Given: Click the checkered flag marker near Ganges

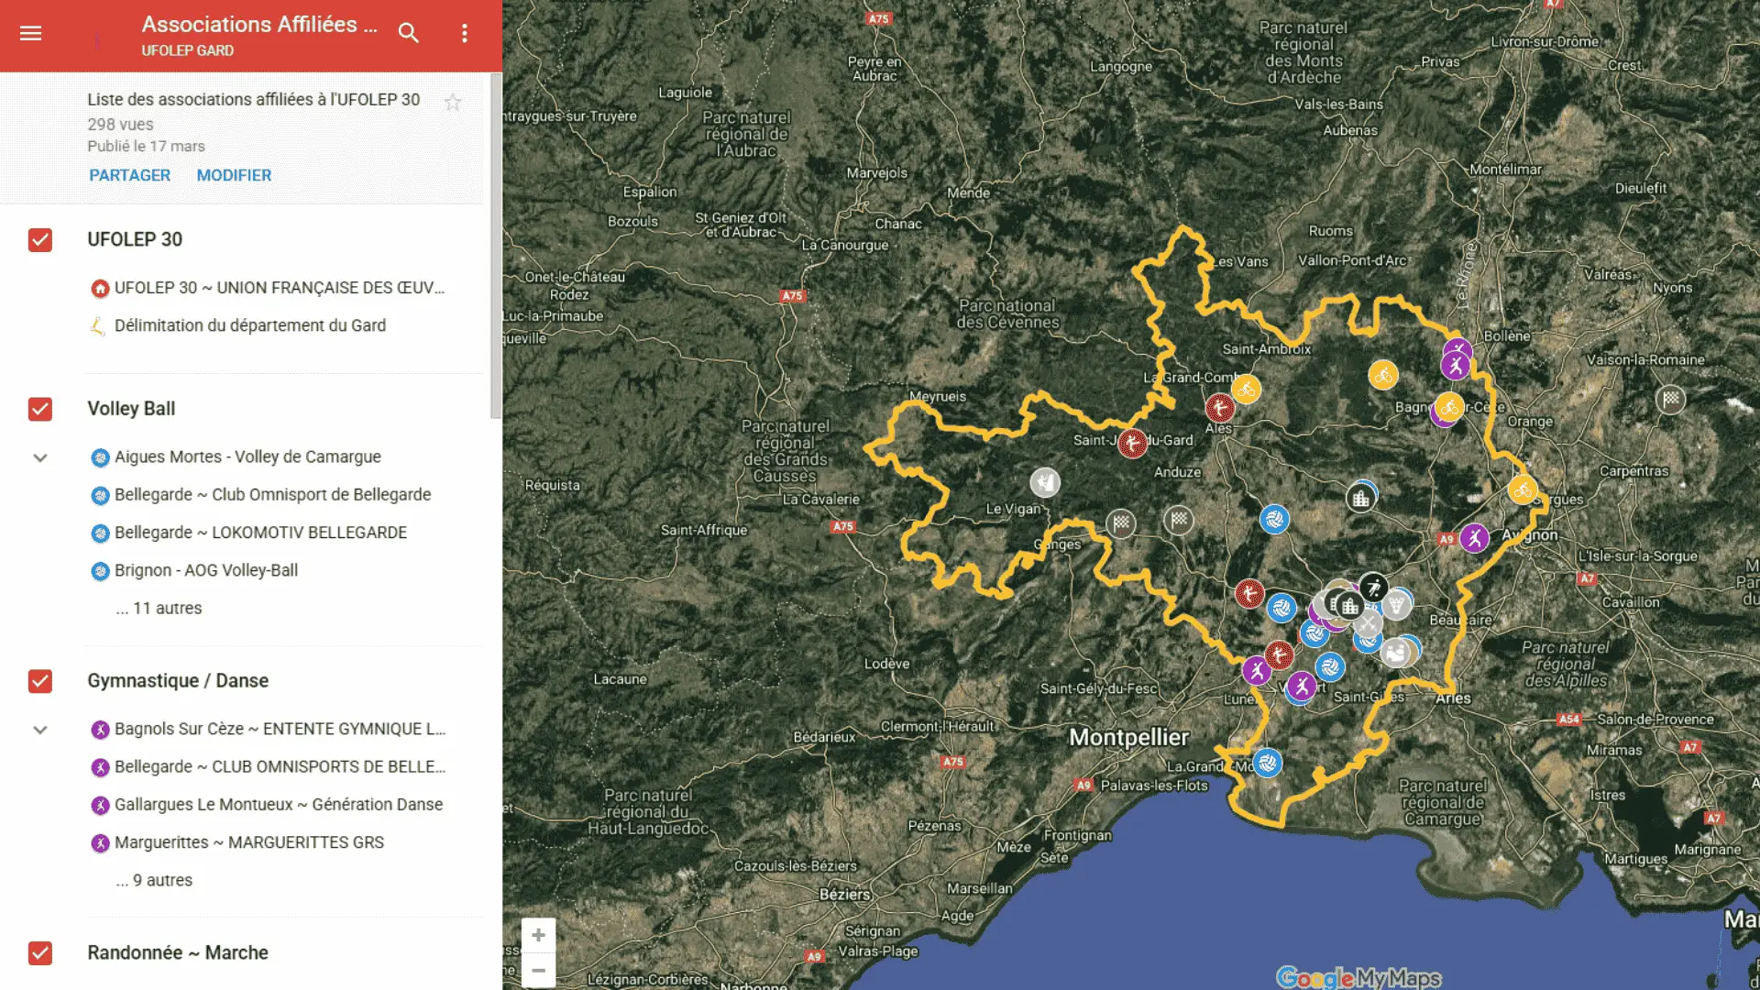Looking at the screenshot, I should (x=1120, y=523).
